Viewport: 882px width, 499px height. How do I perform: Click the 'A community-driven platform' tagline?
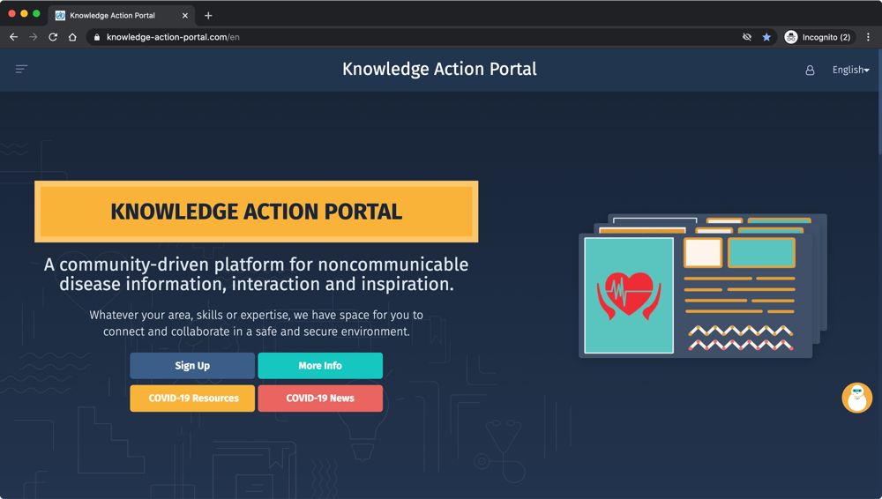257,274
